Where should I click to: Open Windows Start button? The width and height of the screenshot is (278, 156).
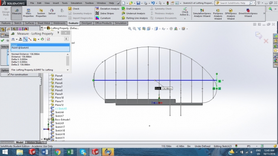coord(5,152)
